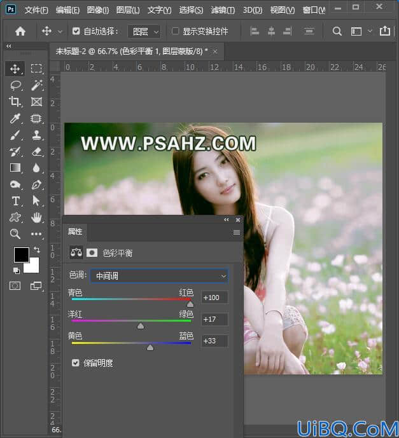Screen dimensions: 399x438
Task: Align left edges in options bar
Action: tap(255, 31)
